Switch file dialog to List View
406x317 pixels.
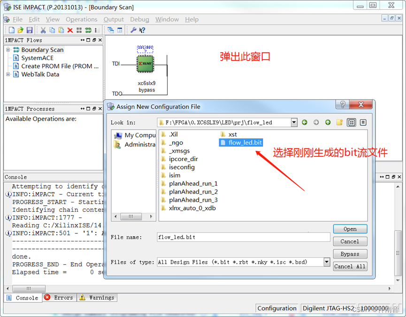click(352, 123)
